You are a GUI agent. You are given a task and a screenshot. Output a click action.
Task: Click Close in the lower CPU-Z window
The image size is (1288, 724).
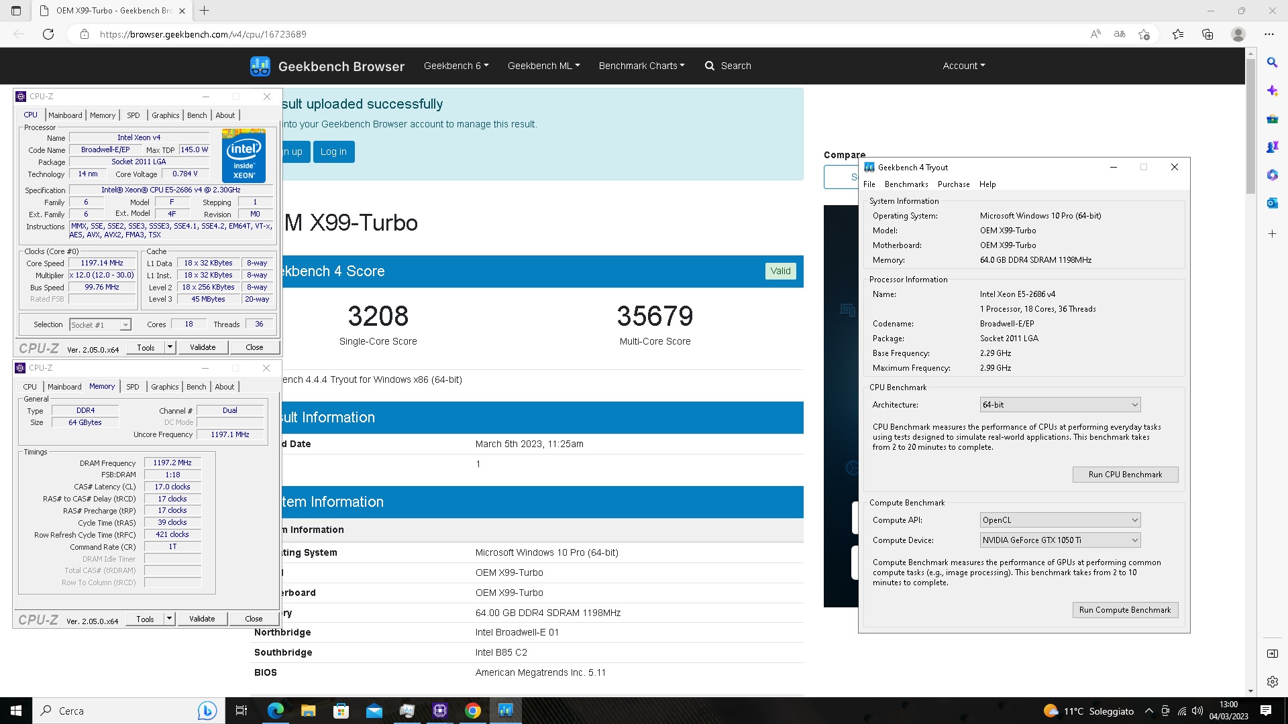tap(254, 619)
